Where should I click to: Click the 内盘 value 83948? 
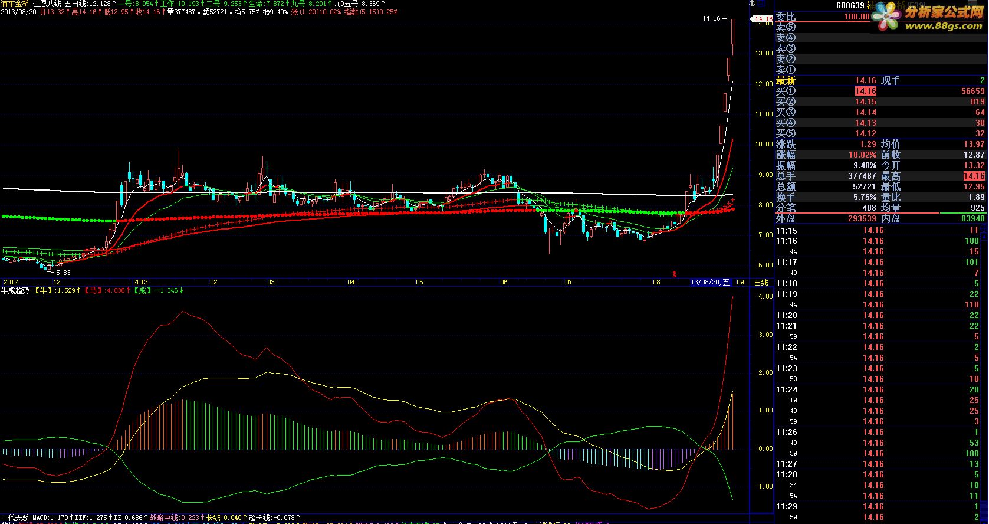[x=973, y=218]
